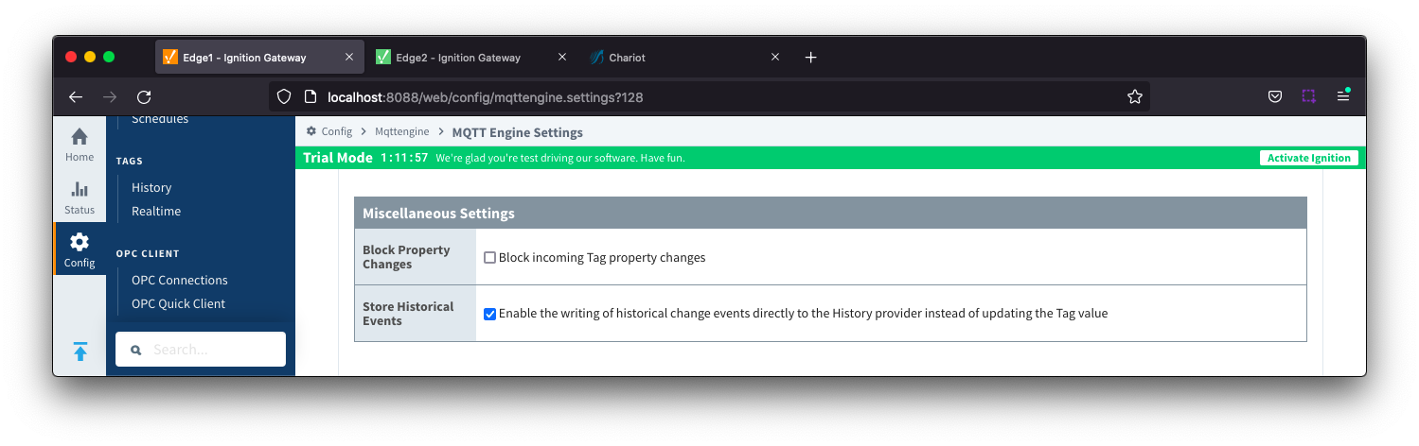Open the Pocket save icon

click(1275, 96)
